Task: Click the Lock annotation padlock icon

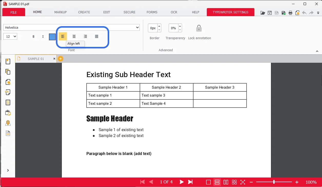Action: point(199,28)
